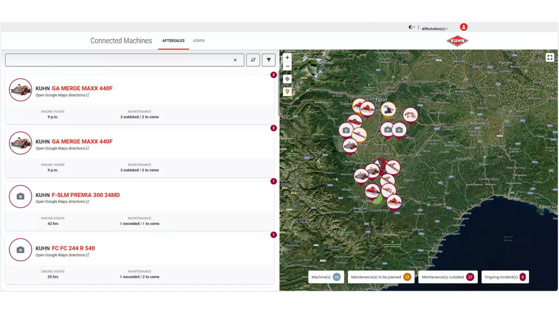Open the FC FC 244 R 540 machine
This screenshot has height=314, width=559.
coord(73,248)
